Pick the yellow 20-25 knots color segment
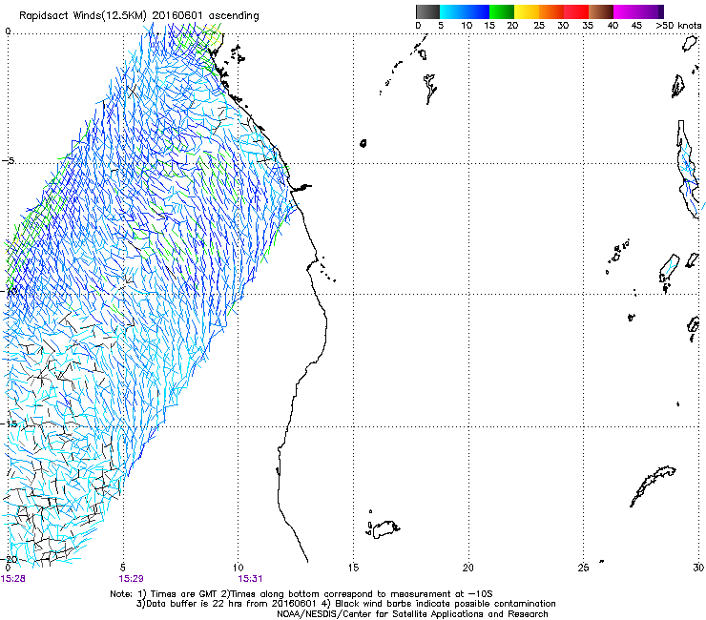Viewport: 706px width, 620px height. click(x=527, y=11)
